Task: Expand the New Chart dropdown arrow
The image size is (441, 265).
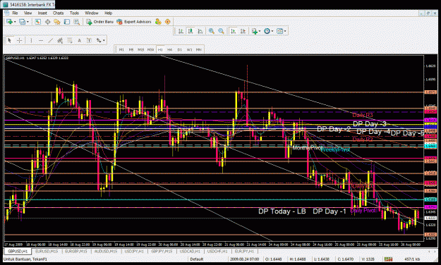Action: click(15, 22)
